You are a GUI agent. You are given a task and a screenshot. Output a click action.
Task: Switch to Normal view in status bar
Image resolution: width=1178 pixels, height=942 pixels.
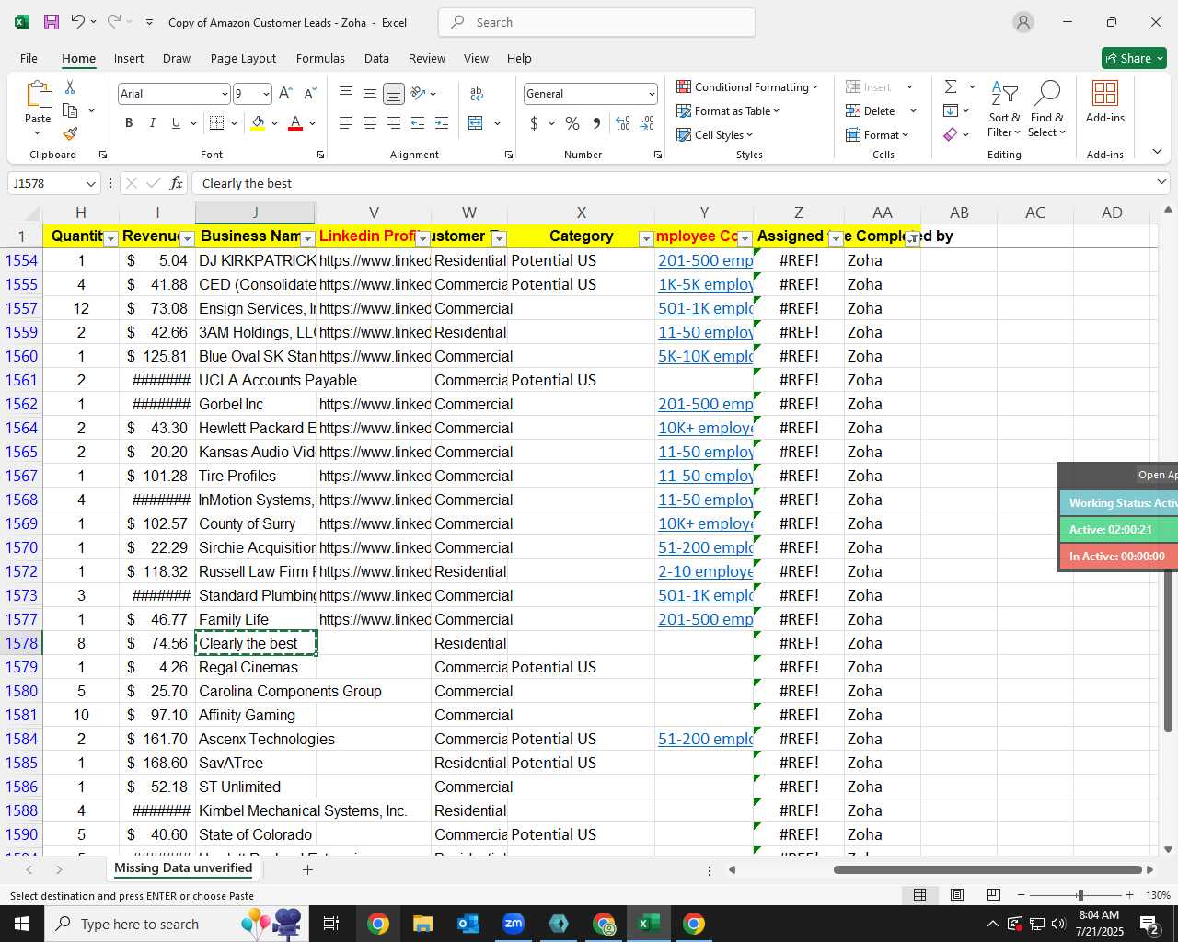[x=919, y=895]
